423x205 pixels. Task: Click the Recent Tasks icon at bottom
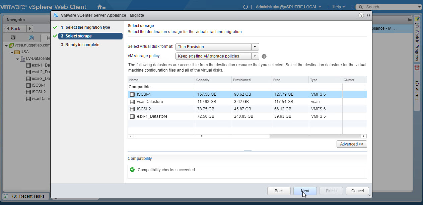click(6, 196)
